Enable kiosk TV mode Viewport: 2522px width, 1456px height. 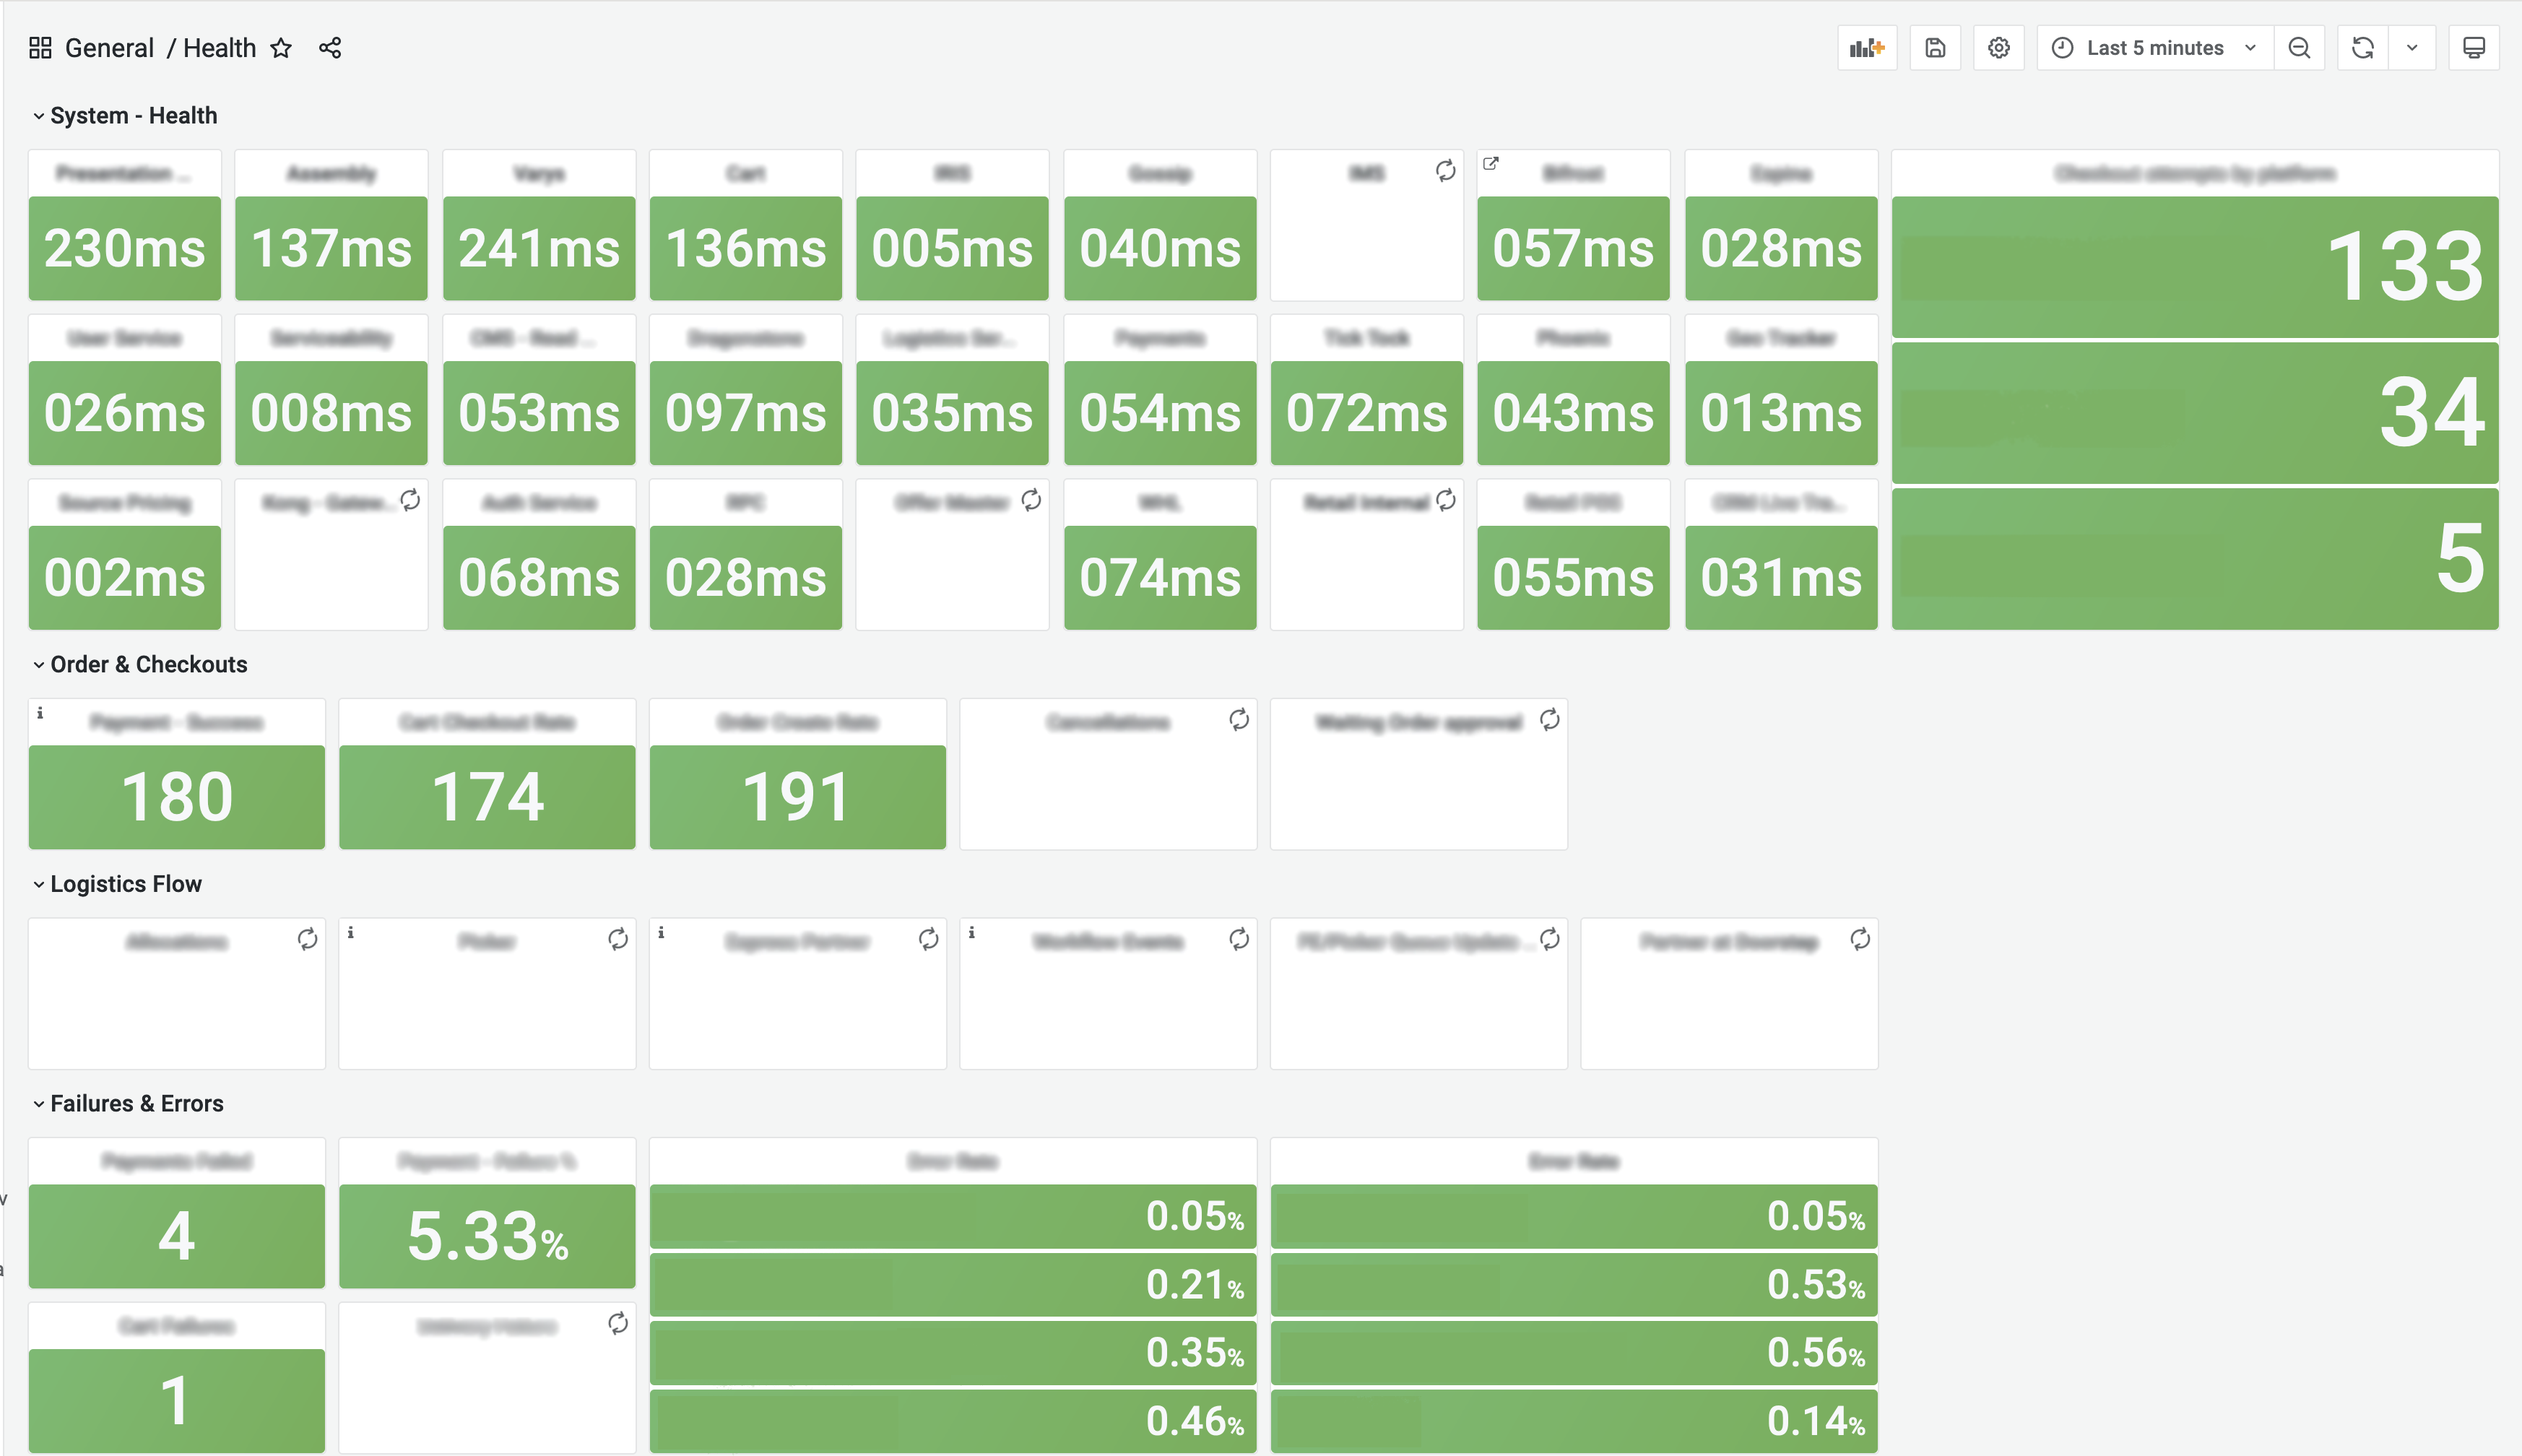click(2474, 47)
